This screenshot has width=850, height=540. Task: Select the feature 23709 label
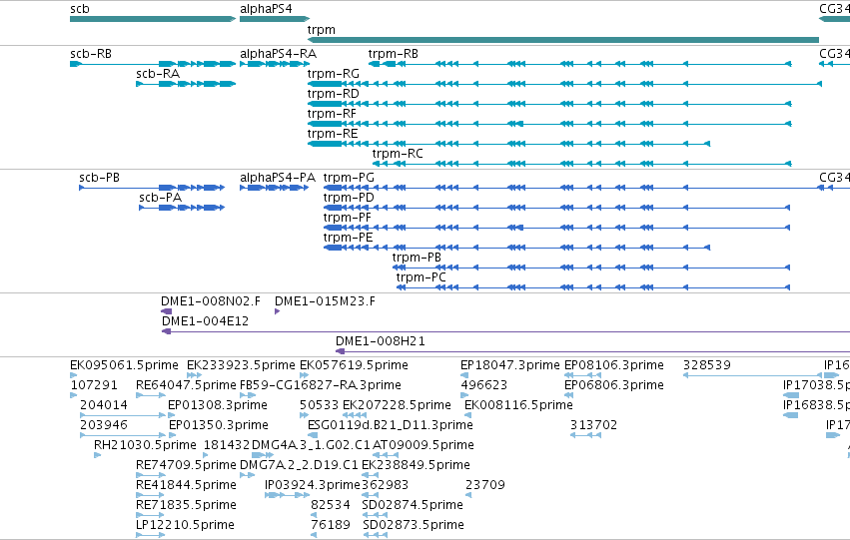(485, 485)
